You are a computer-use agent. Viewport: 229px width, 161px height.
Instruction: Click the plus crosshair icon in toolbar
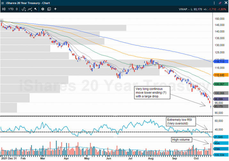pos(55,9)
